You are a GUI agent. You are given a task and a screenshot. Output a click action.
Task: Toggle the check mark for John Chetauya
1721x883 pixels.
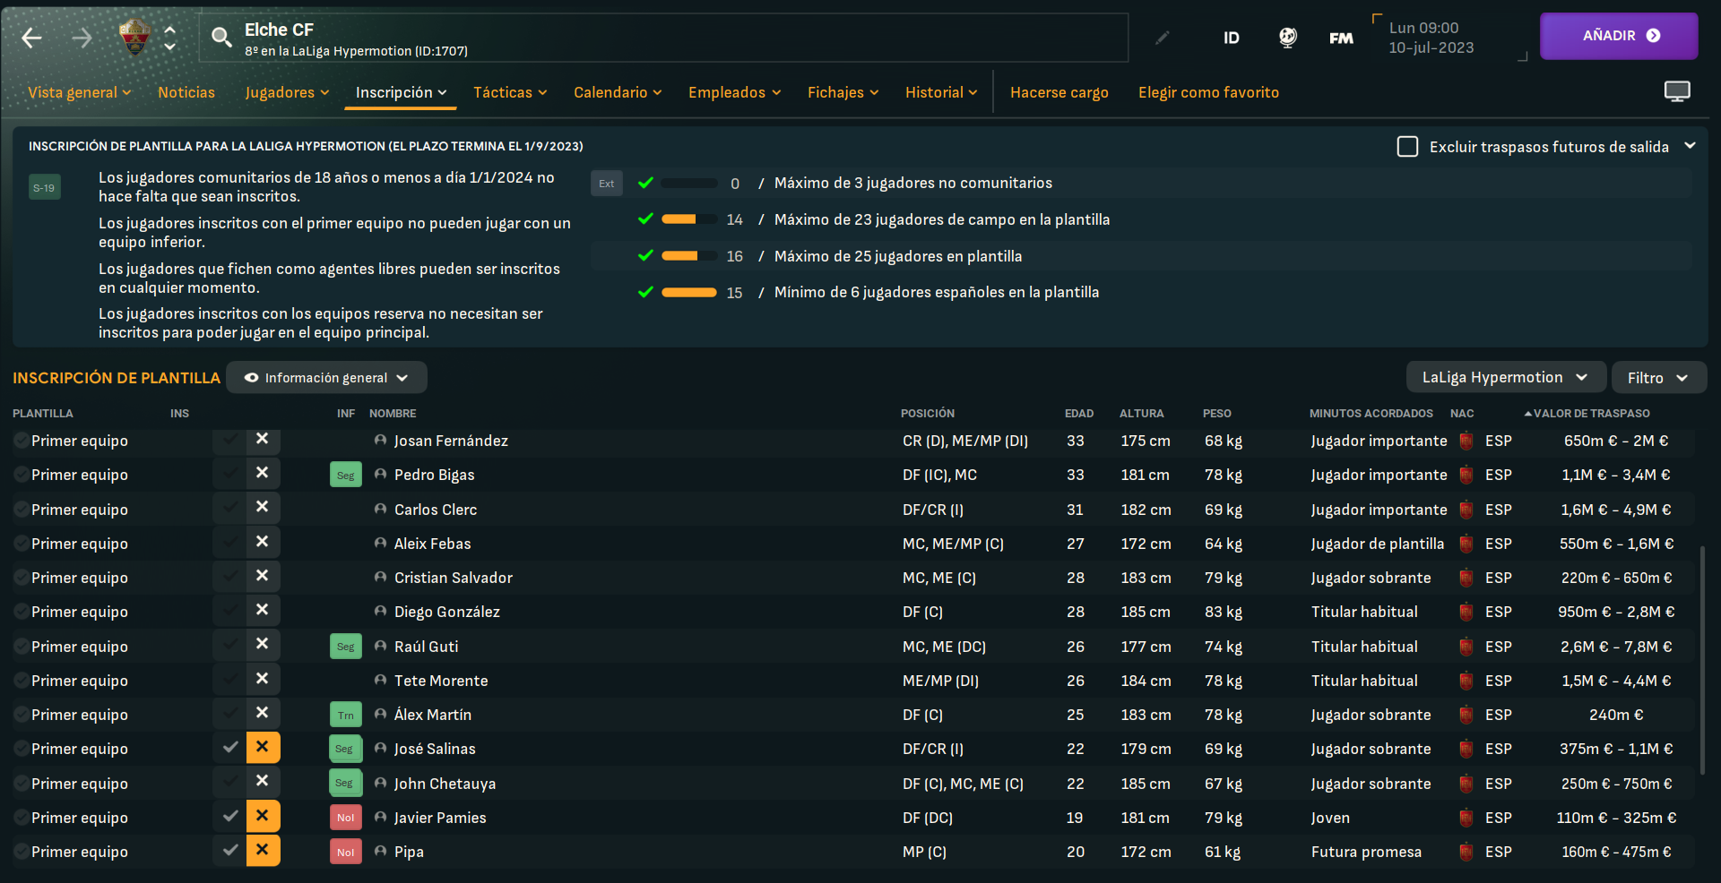[230, 782]
